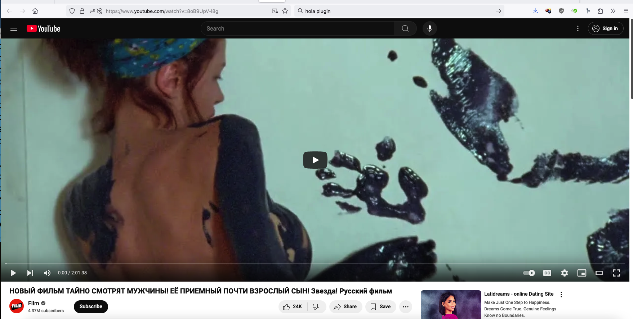Viewport: 633px width, 319px height.
Task: Go back in the browser
Action: (x=9, y=11)
